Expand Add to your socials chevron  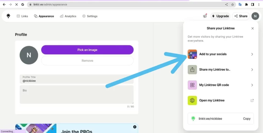click(x=252, y=54)
